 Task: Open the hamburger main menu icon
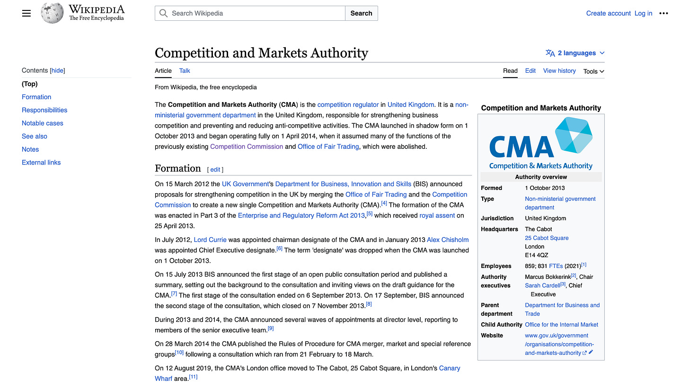coord(26,13)
